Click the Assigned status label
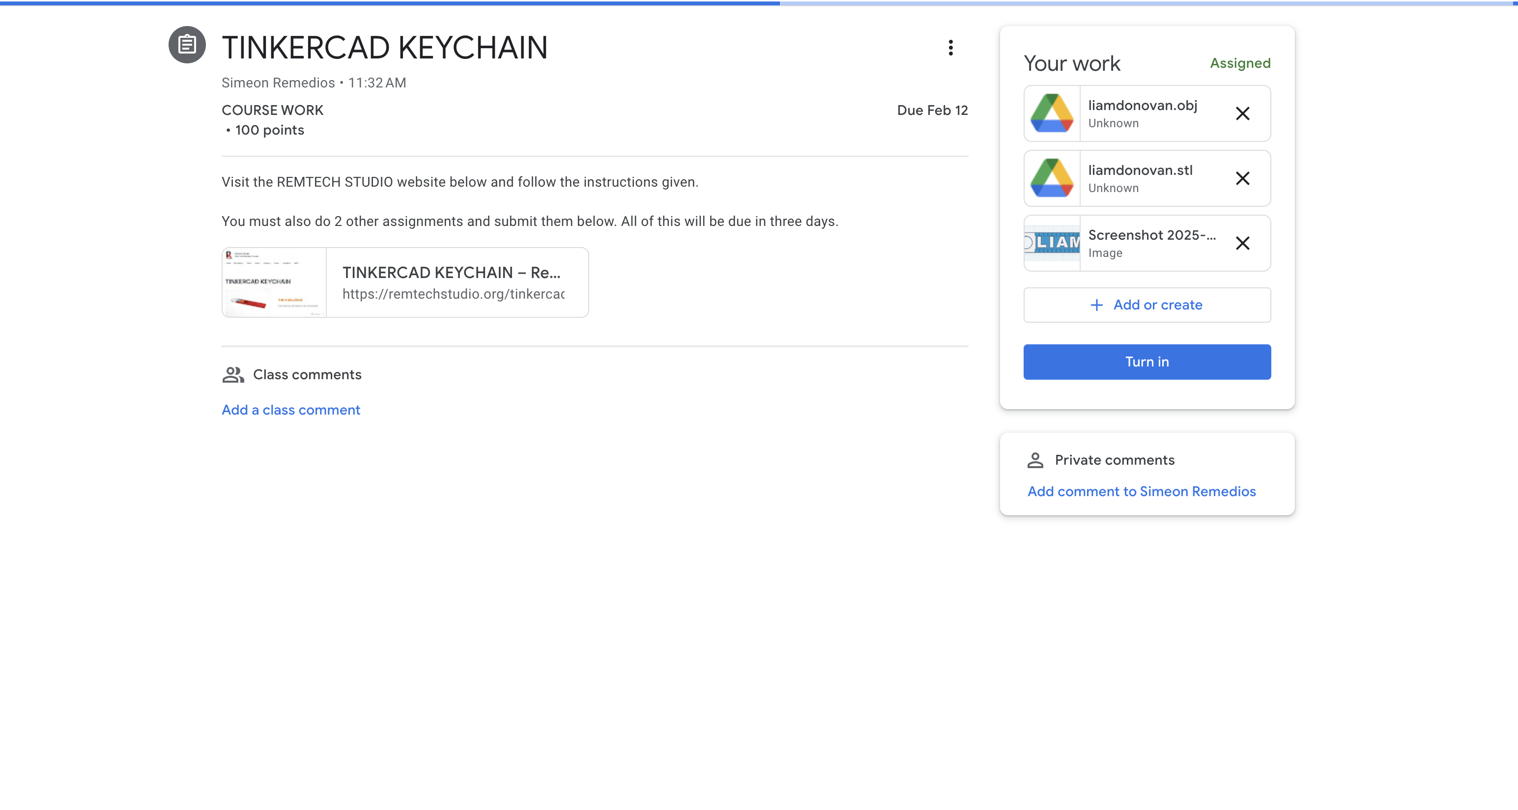 point(1240,63)
